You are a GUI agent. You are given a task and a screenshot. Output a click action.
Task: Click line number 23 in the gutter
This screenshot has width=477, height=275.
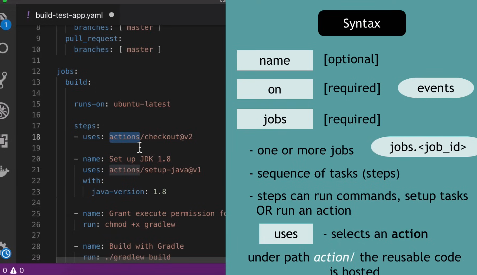pyautogui.click(x=36, y=192)
